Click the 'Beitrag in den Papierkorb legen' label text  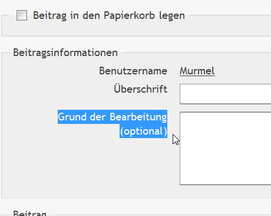click(x=109, y=15)
